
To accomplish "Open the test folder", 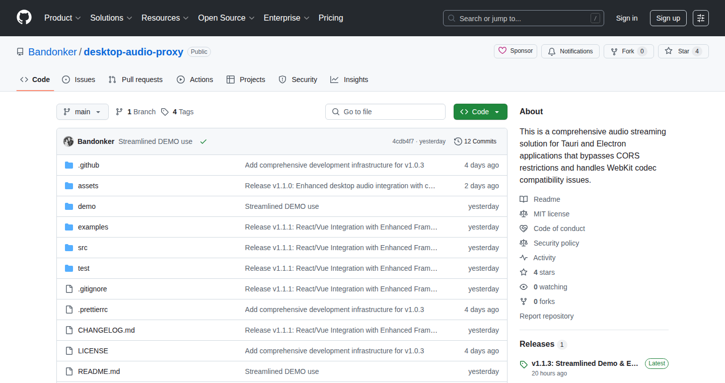I will tap(84, 268).
